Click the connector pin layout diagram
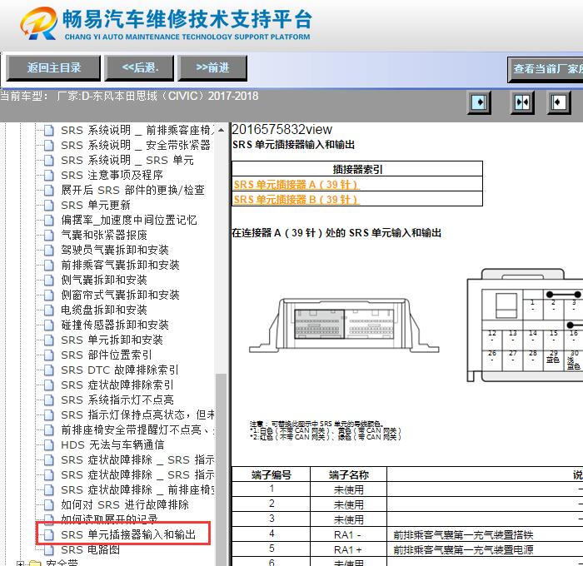Viewport: 583px width, 566px height. [525, 325]
